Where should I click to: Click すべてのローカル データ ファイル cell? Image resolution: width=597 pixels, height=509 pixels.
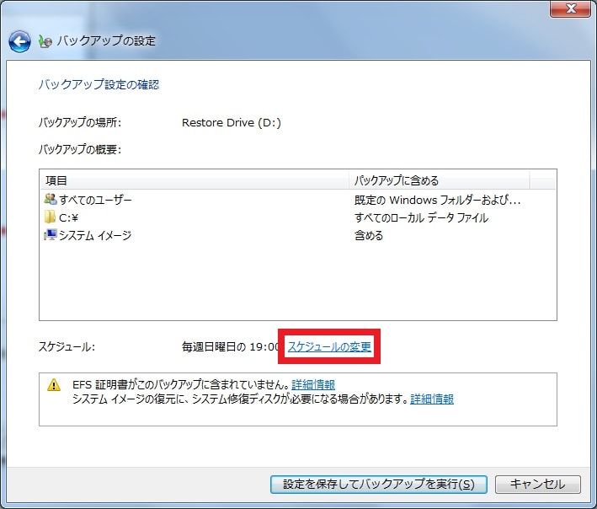(x=421, y=217)
